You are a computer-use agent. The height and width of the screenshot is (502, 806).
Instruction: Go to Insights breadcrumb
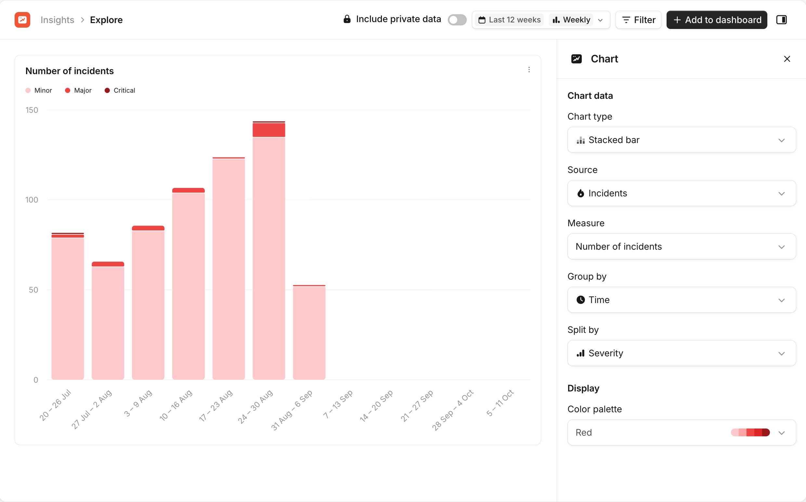click(57, 20)
